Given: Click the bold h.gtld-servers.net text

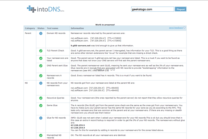Looking at the screenshot, I should coord(81,46).
